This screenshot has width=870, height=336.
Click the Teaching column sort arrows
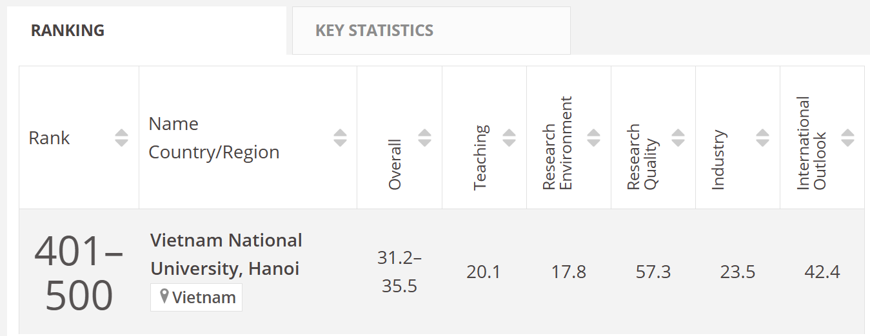(x=509, y=138)
